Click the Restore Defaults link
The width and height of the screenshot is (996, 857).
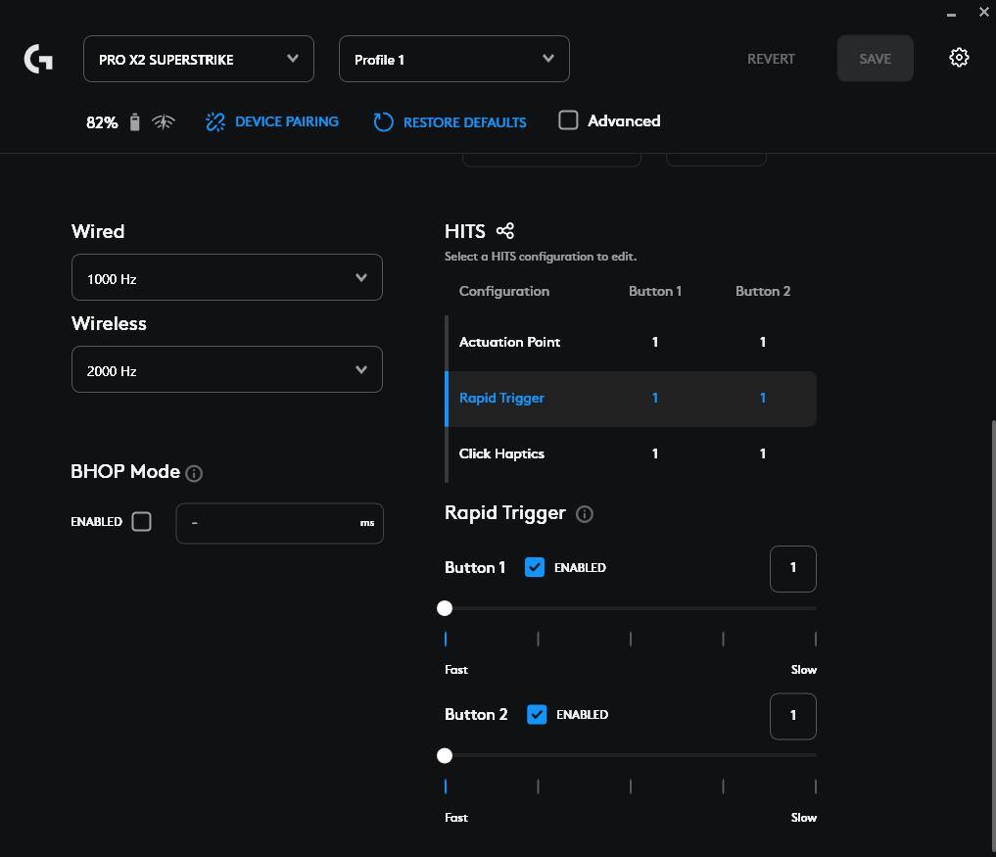point(464,122)
